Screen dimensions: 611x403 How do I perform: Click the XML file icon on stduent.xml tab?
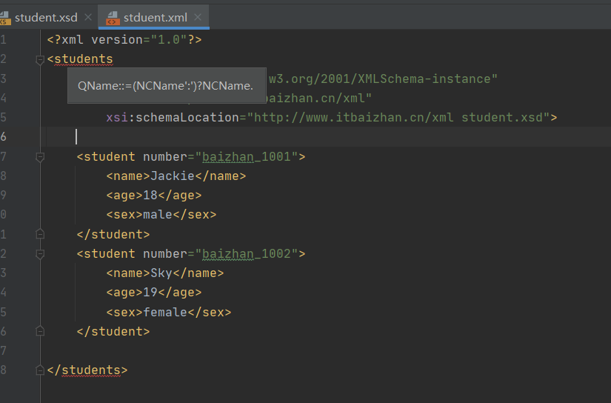(113, 18)
